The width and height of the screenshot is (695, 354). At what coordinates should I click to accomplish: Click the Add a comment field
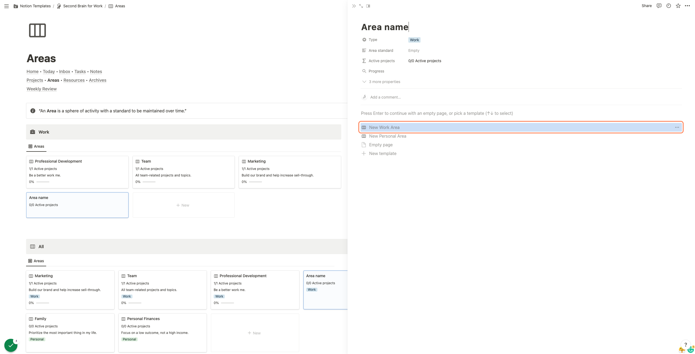coord(386,97)
